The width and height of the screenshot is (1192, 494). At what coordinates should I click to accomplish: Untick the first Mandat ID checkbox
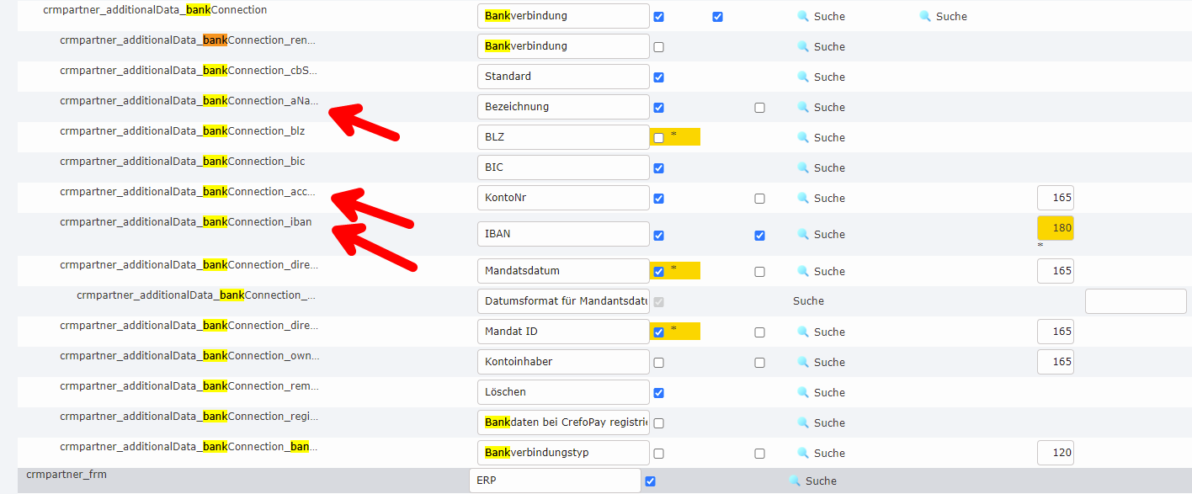[x=658, y=332]
